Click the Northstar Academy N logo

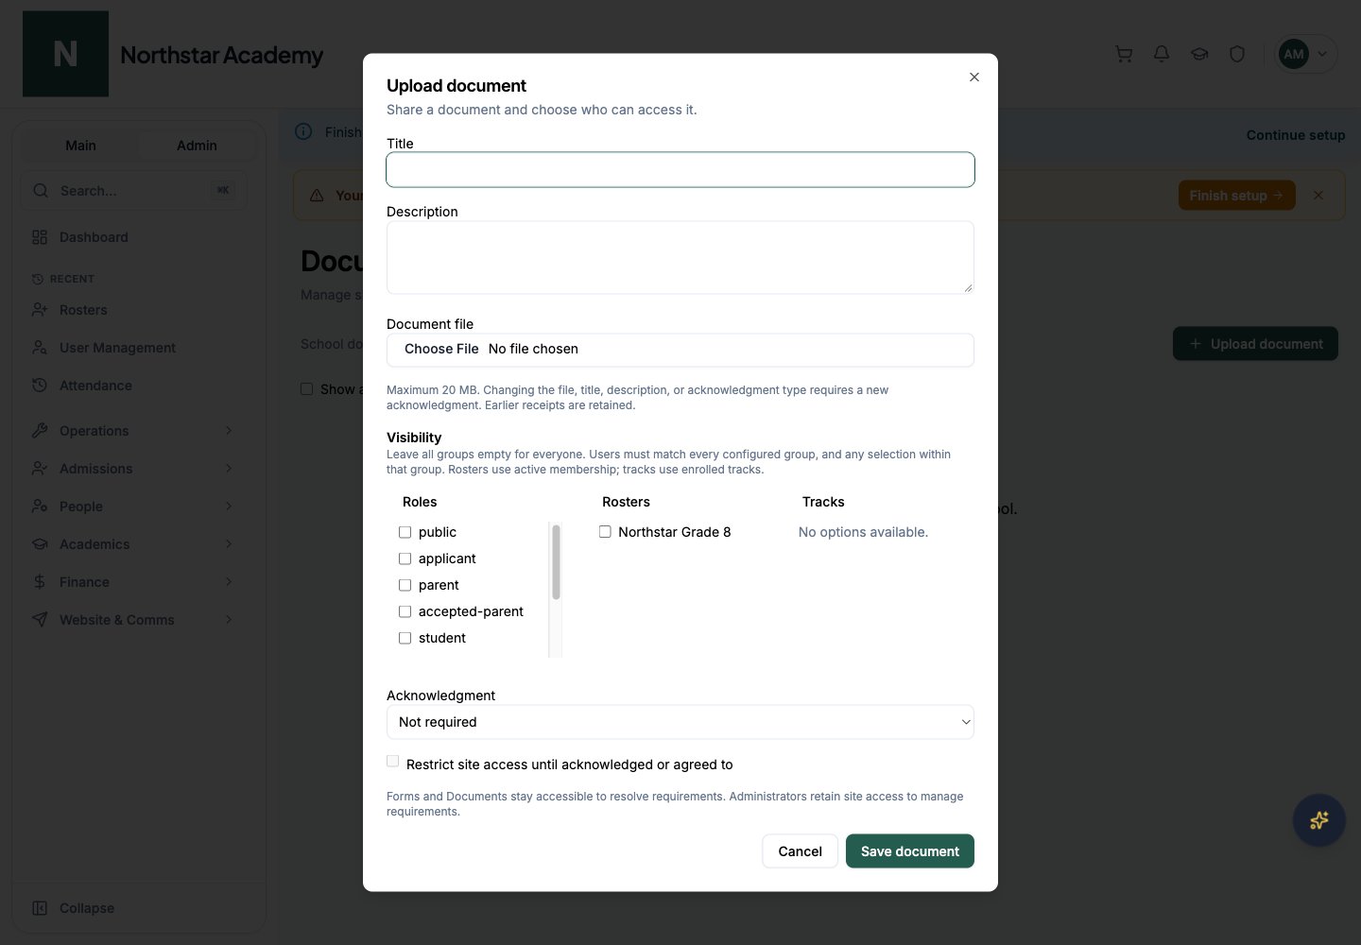[x=65, y=54]
